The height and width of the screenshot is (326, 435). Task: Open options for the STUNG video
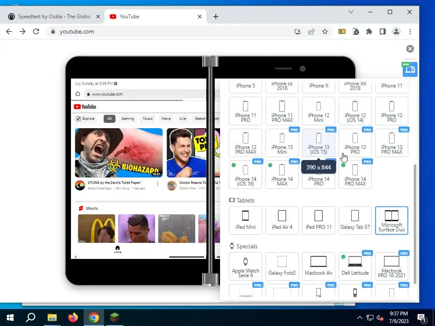pyautogui.click(x=158, y=183)
